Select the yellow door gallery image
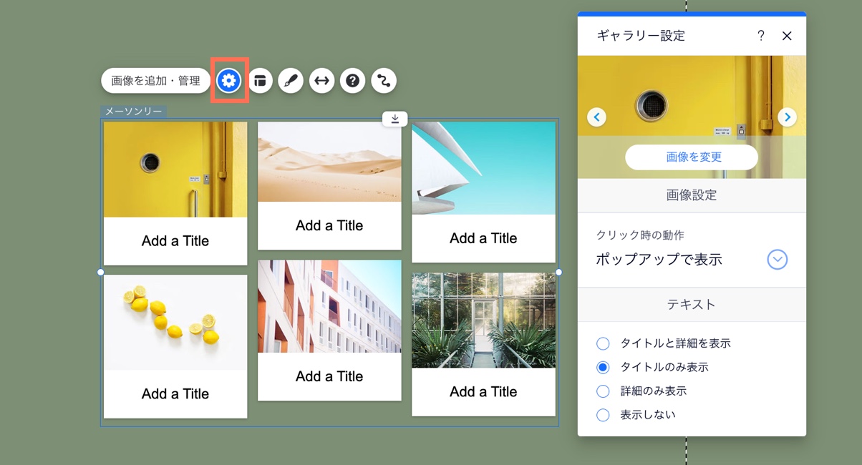This screenshot has width=862, height=465. (x=175, y=170)
